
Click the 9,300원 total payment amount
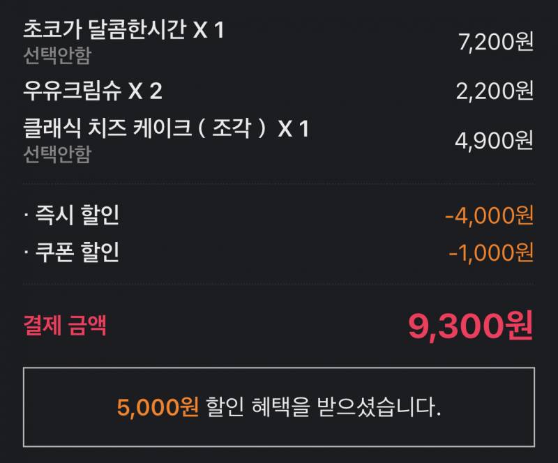470,326
